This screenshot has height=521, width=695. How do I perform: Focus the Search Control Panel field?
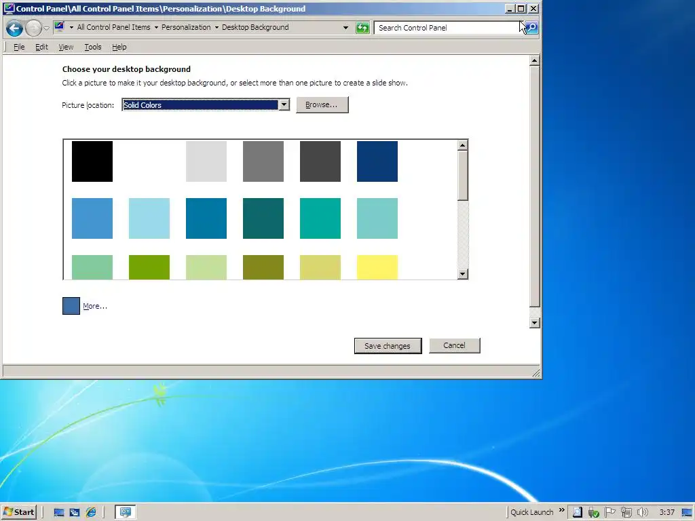(x=448, y=27)
